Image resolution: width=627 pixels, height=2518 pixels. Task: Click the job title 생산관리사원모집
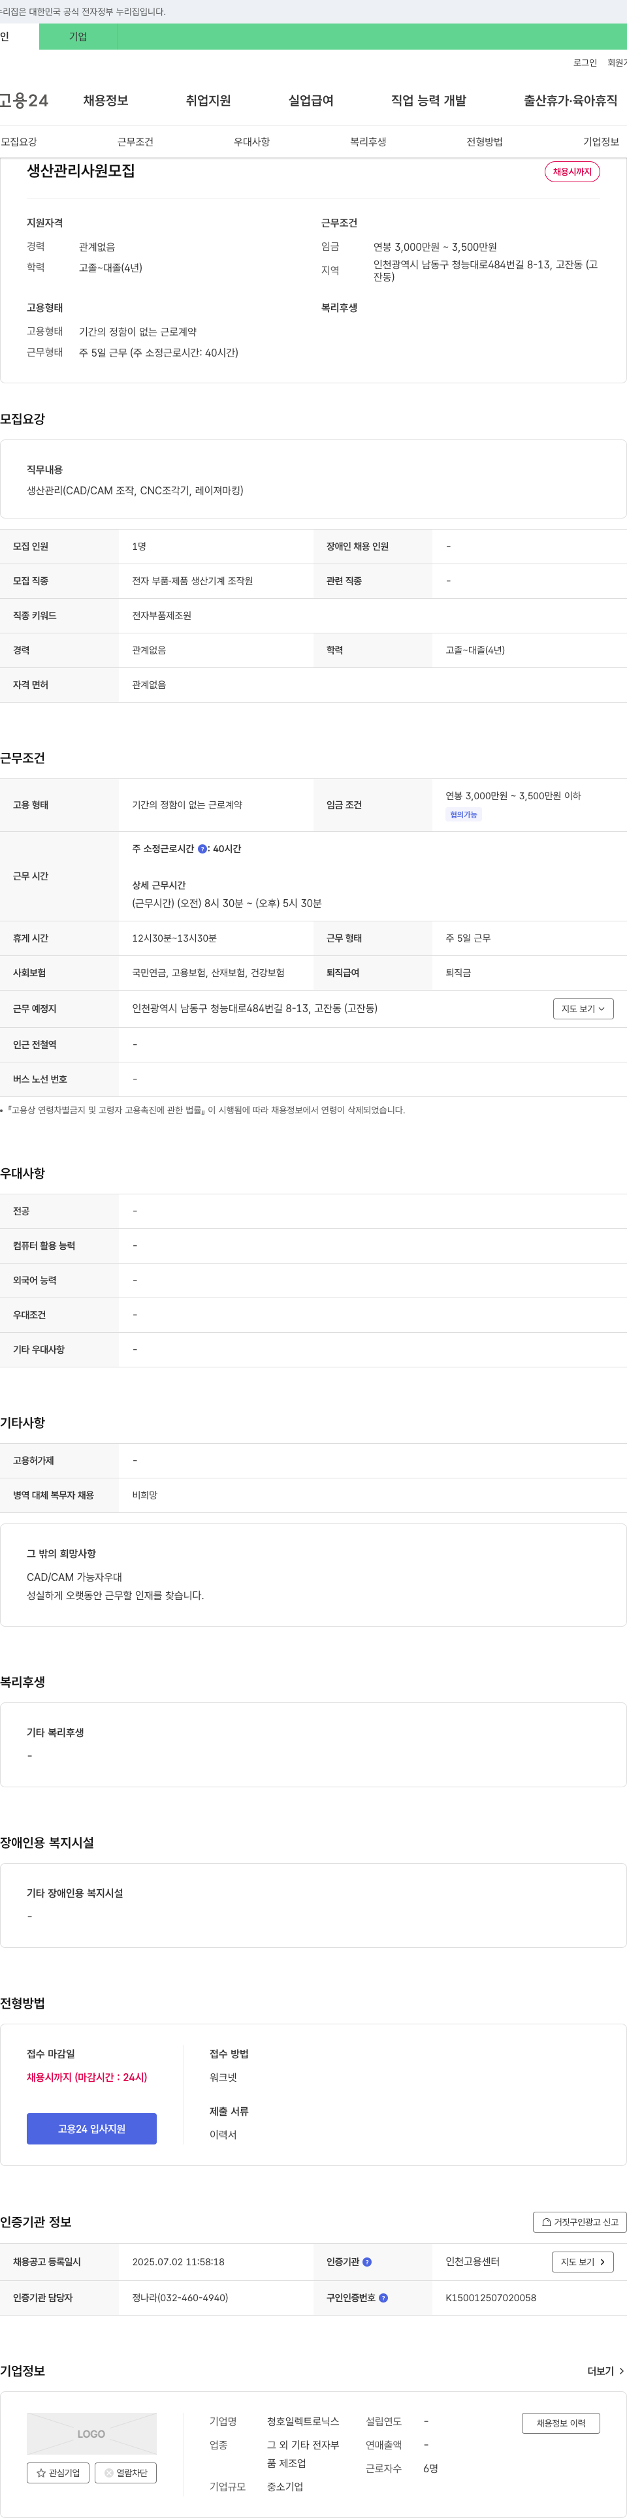[81, 171]
